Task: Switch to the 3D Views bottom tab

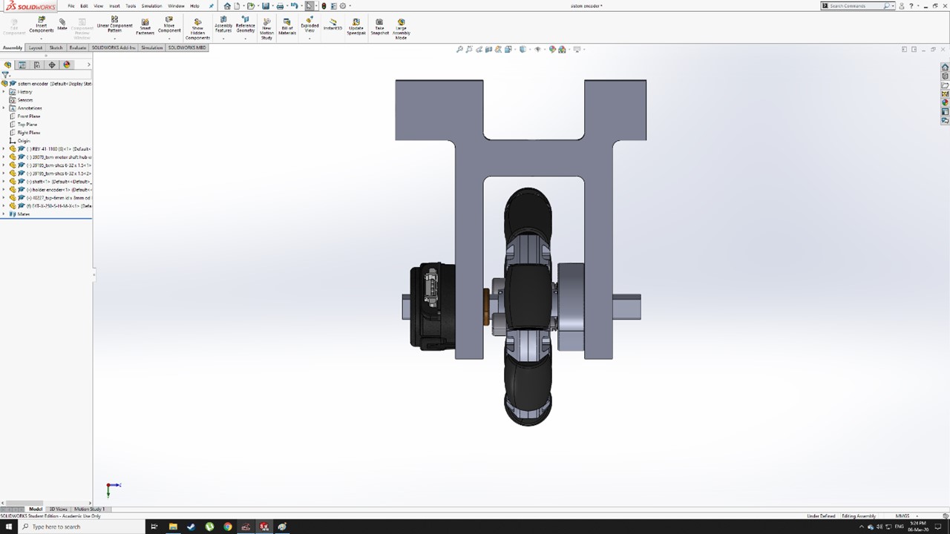Action: coord(58,509)
